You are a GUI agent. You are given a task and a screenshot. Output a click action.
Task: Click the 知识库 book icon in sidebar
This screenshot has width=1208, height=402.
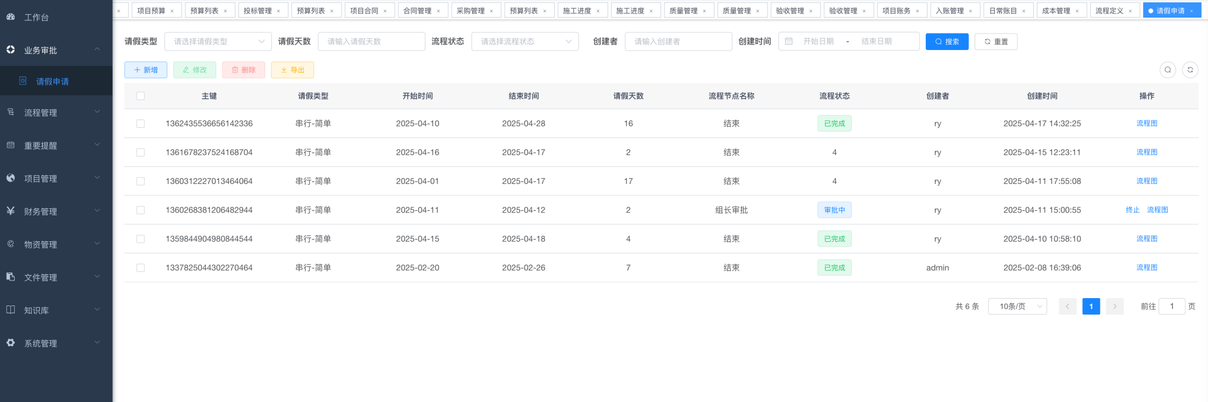[x=11, y=310]
